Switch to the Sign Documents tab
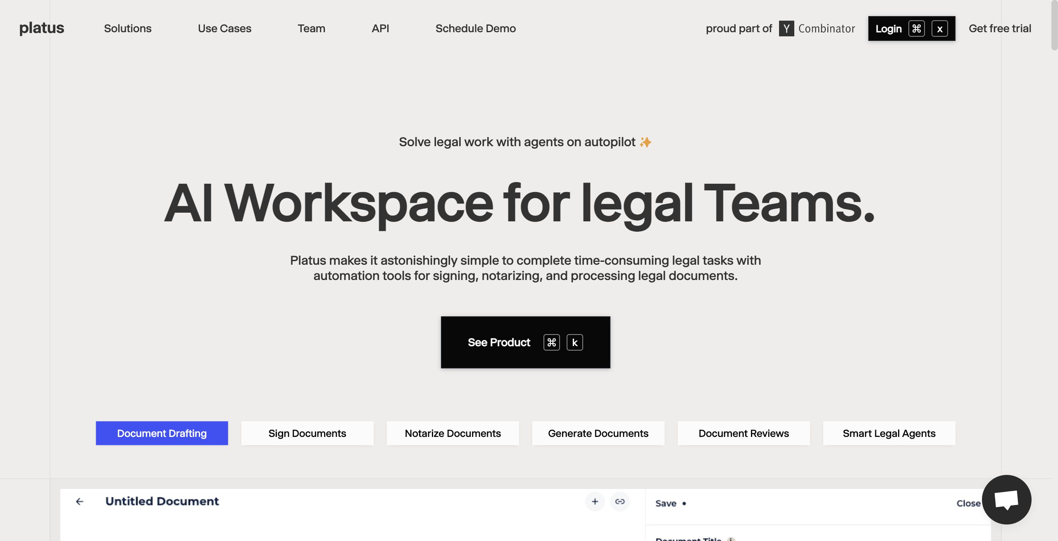The height and width of the screenshot is (541, 1058). pyautogui.click(x=307, y=433)
